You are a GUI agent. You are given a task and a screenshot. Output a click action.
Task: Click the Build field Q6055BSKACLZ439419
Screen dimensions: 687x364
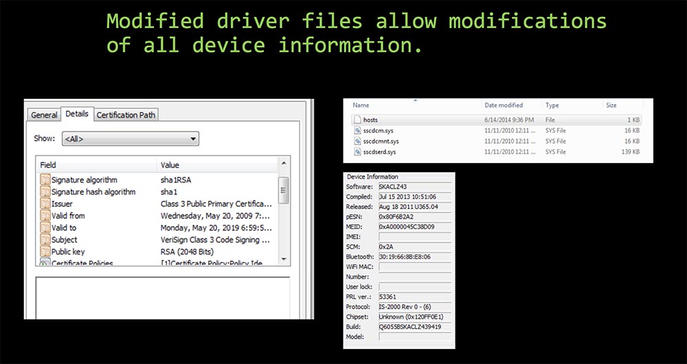414,327
